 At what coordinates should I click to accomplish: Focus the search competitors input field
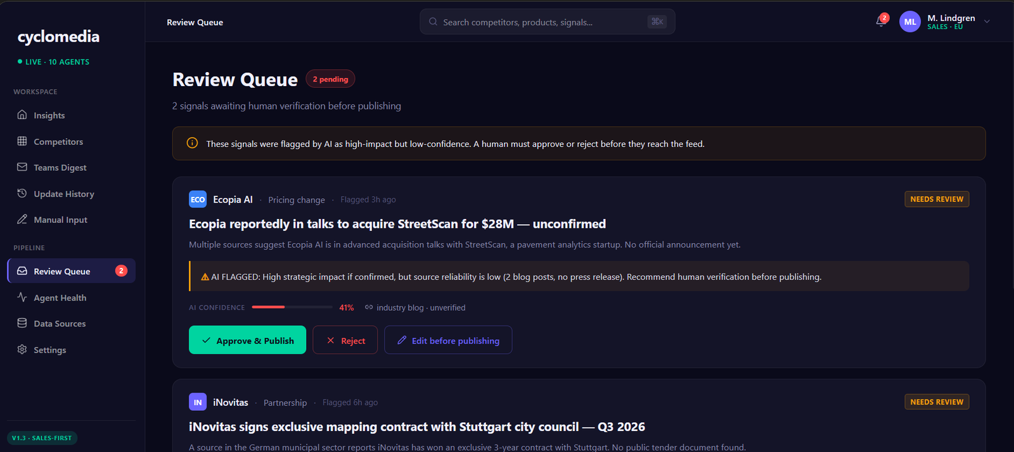pos(548,22)
